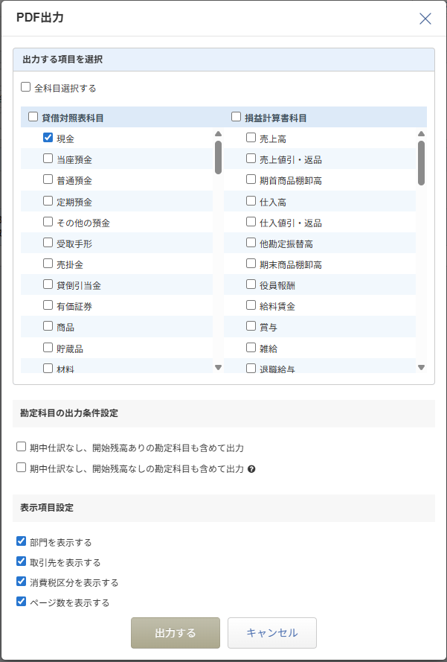Viewport: 447px width, 662px height.
Task: Tick the 普通預金 checkbox
Action: (x=48, y=180)
